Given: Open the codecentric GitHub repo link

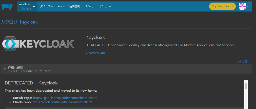Looking at the screenshot, I should [x=65, y=98].
